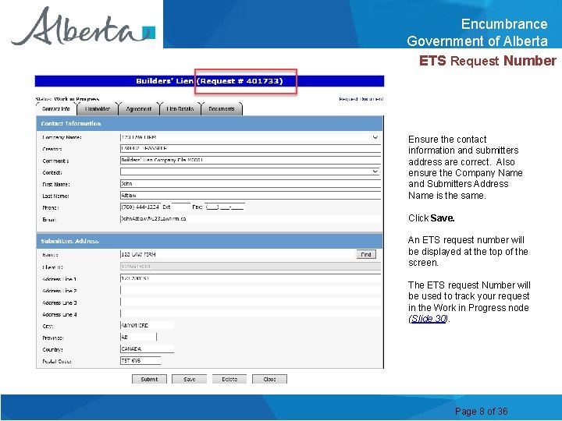Click the Address Line 1 field
The width and height of the screenshot is (562, 421).
tap(251, 278)
